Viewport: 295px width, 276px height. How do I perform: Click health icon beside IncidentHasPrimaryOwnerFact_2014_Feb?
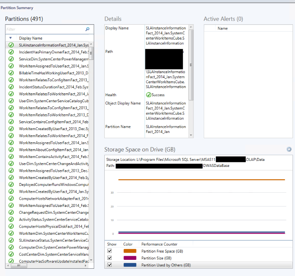pyautogui.click(x=11, y=52)
